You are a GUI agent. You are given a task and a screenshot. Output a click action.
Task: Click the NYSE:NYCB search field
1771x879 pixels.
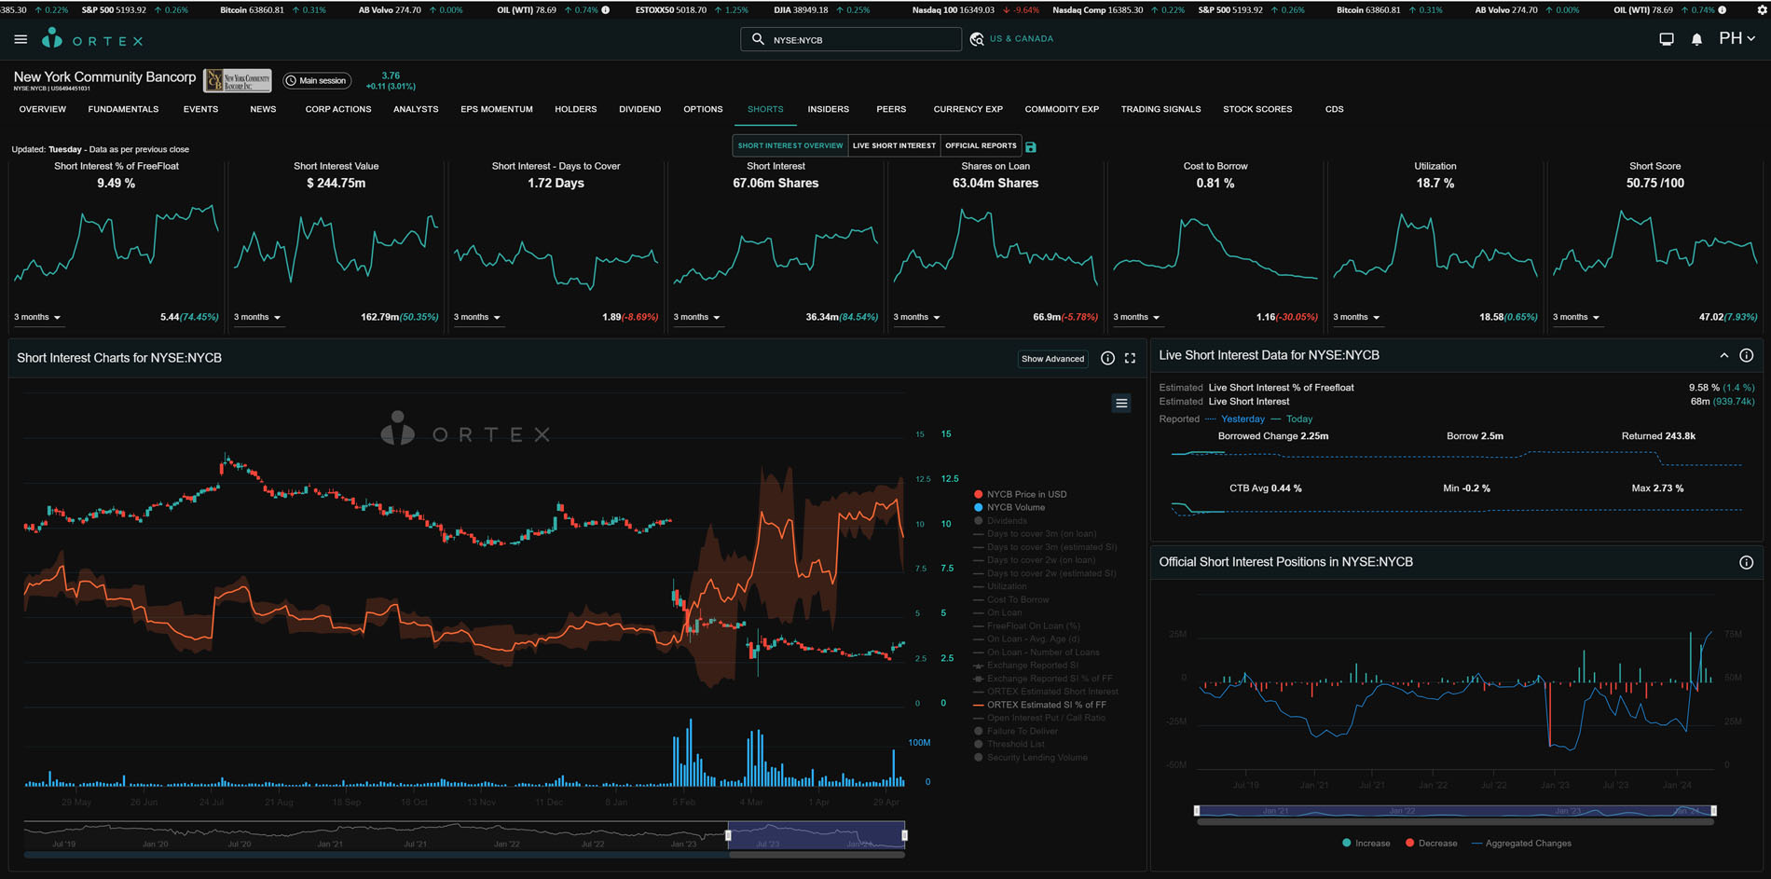[x=858, y=40]
